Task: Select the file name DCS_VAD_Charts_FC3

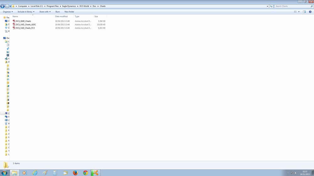Action: pos(25,28)
